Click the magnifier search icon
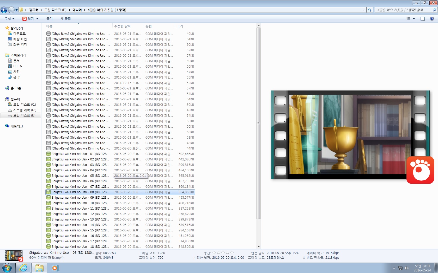The width and height of the screenshot is (438, 273). tap(434, 10)
